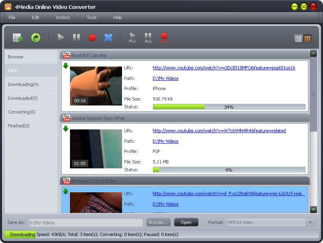Click the Speed: 43KB/s status text

pyautogui.click(x=51, y=234)
